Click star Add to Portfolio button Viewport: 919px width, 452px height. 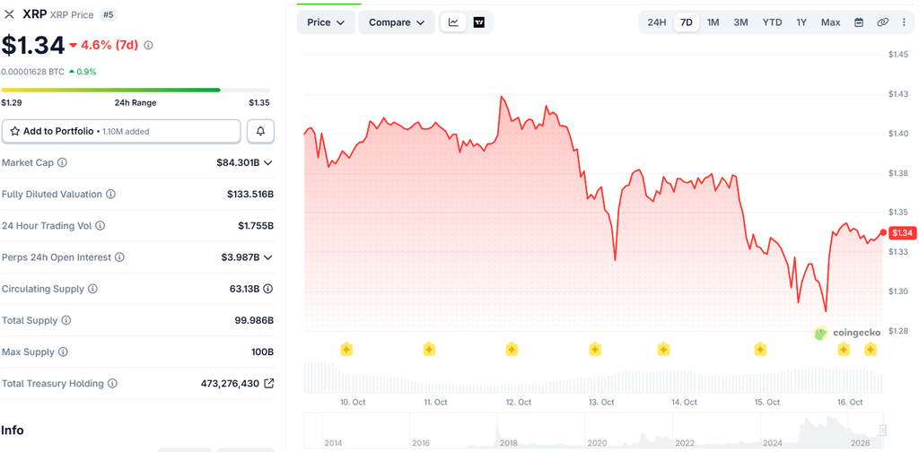tap(121, 131)
